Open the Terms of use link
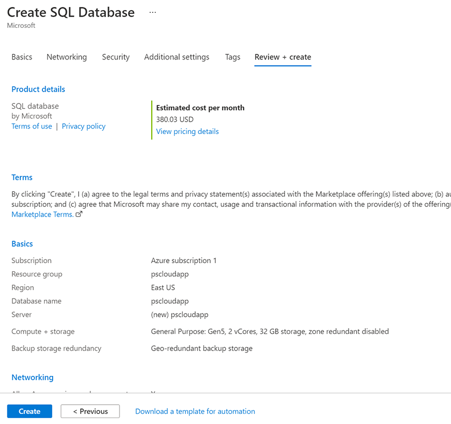Screen dimensions: 451x424 tap(32, 127)
